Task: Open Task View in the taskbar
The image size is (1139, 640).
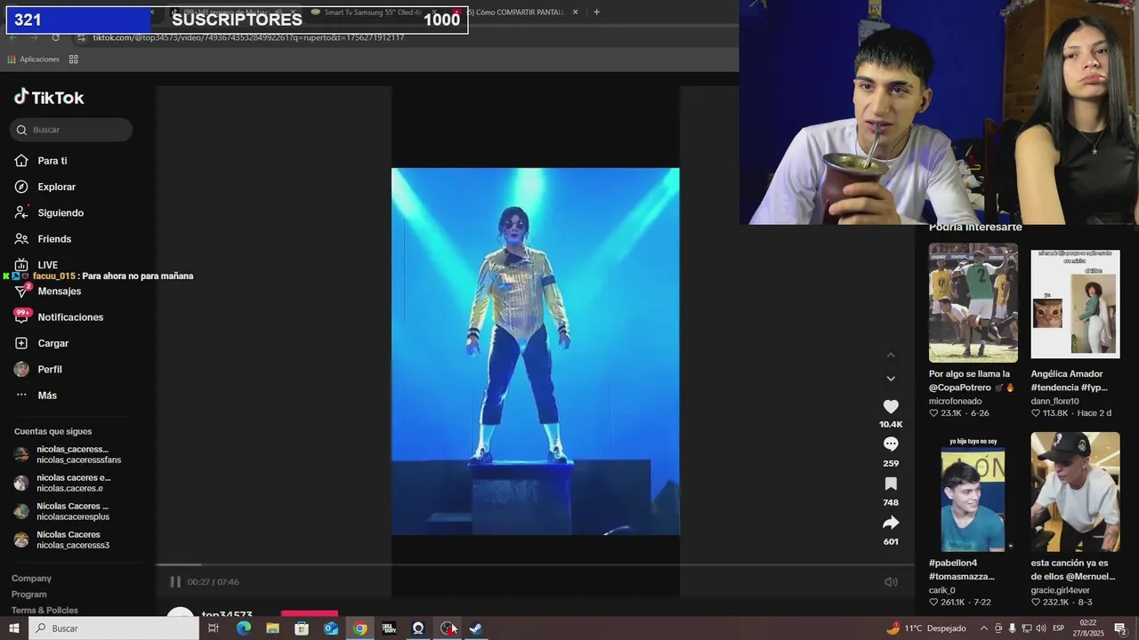Action: click(214, 628)
